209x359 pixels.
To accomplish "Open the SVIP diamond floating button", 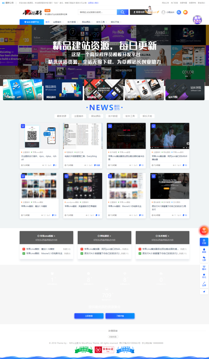I will (204, 231).
